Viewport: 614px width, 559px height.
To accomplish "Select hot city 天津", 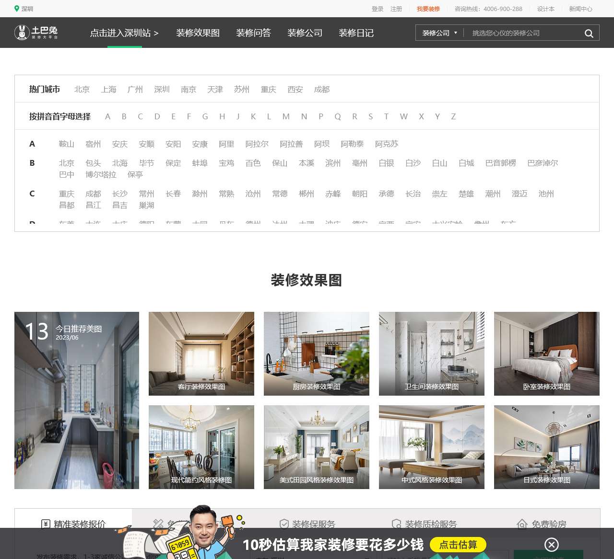I will tap(215, 89).
